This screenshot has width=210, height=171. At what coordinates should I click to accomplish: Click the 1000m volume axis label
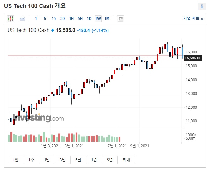pyautogui.click(x=192, y=135)
